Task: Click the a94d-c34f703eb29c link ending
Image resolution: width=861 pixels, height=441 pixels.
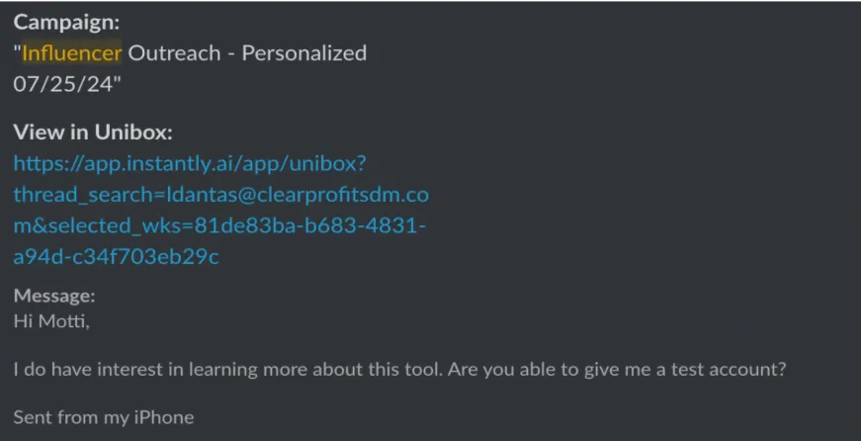Action: click(116, 256)
